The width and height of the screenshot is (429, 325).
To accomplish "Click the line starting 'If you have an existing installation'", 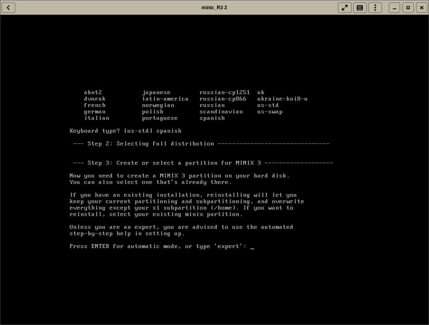I will click(183, 195).
